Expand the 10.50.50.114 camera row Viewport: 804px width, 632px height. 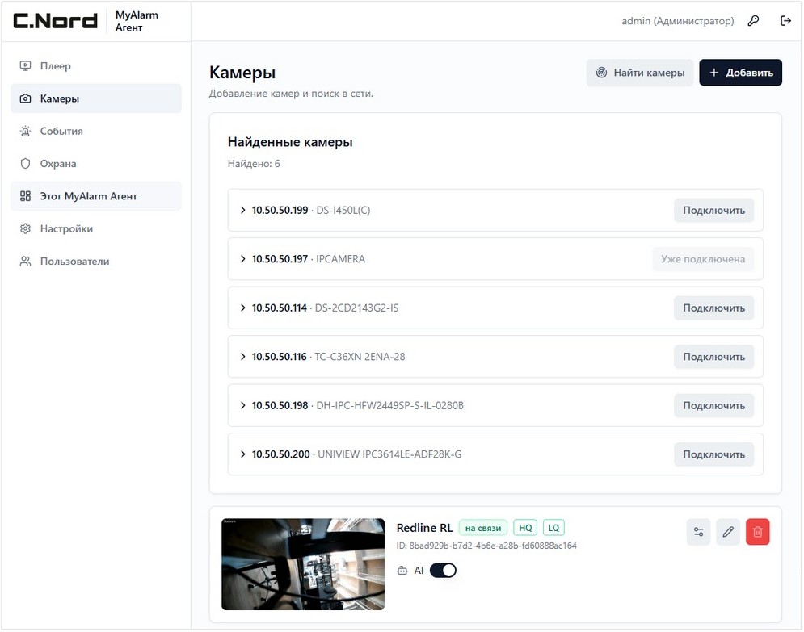coord(243,308)
